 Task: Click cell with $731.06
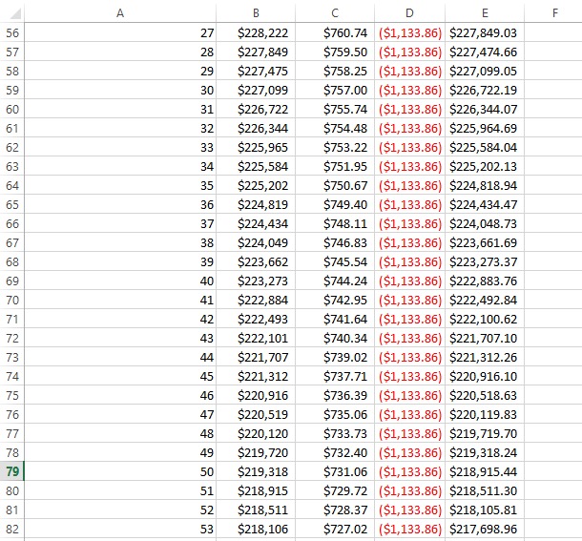pos(335,471)
